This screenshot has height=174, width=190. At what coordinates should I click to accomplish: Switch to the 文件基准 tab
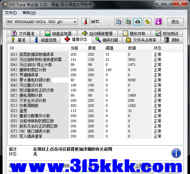coord(23,34)
